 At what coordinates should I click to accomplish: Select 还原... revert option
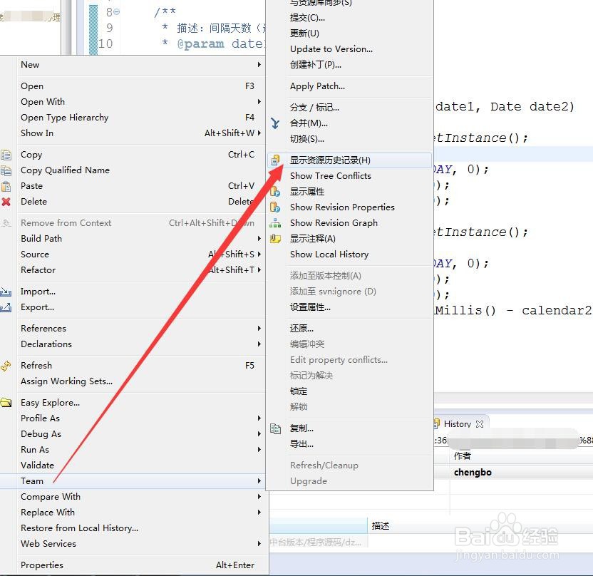click(x=349, y=329)
